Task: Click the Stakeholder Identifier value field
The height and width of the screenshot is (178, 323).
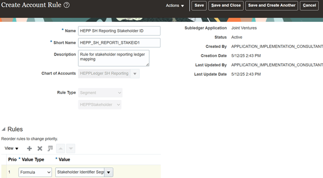Action: click(x=80, y=172)
